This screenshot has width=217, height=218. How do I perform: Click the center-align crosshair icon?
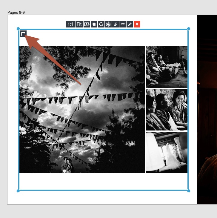108,24
